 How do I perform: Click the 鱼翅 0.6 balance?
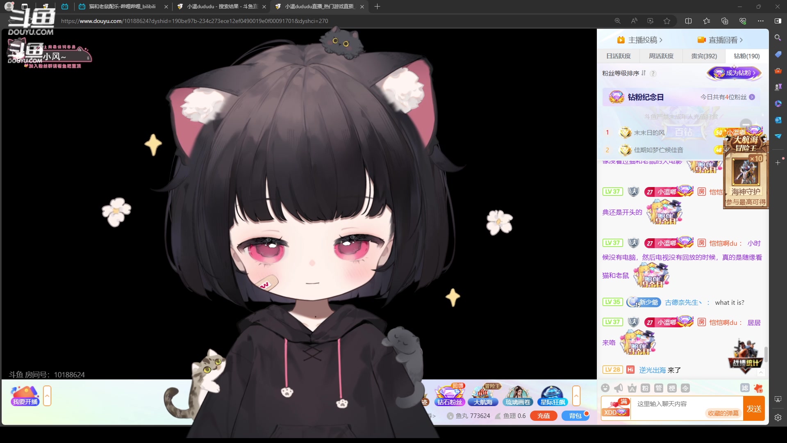(510, 416)
